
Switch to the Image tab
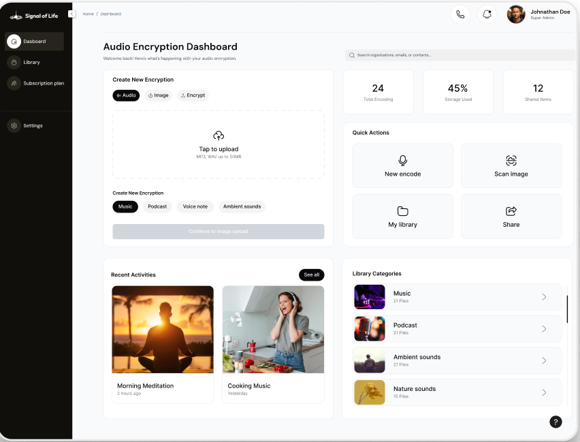[x=159, y=95]
